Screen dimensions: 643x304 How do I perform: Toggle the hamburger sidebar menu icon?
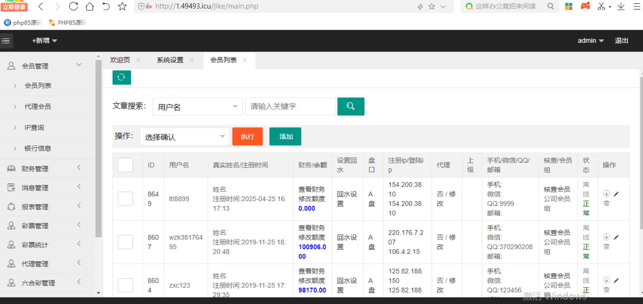tap(6, 41)
